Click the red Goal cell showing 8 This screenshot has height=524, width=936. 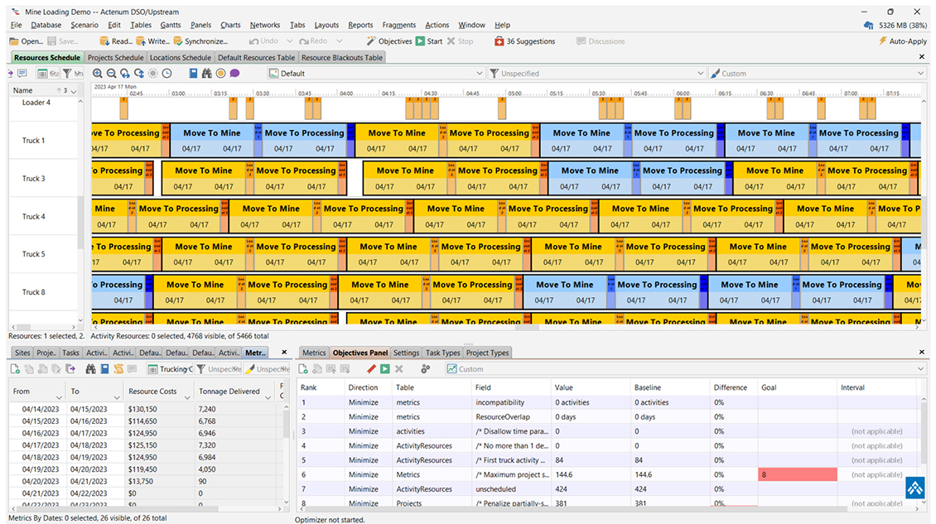click(x=797, y=475)
